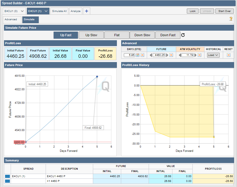Click the Reset column X icon
Screen dimensions: 237x187
point(228,55)
